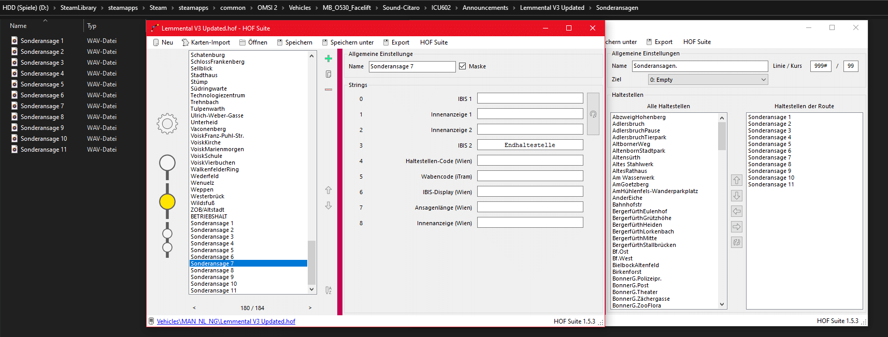Click the reverse route icon below the arrows
Image resolution: width=888 pixels, height=337 pixels.
pyautogui.click(x=737, y=242)
